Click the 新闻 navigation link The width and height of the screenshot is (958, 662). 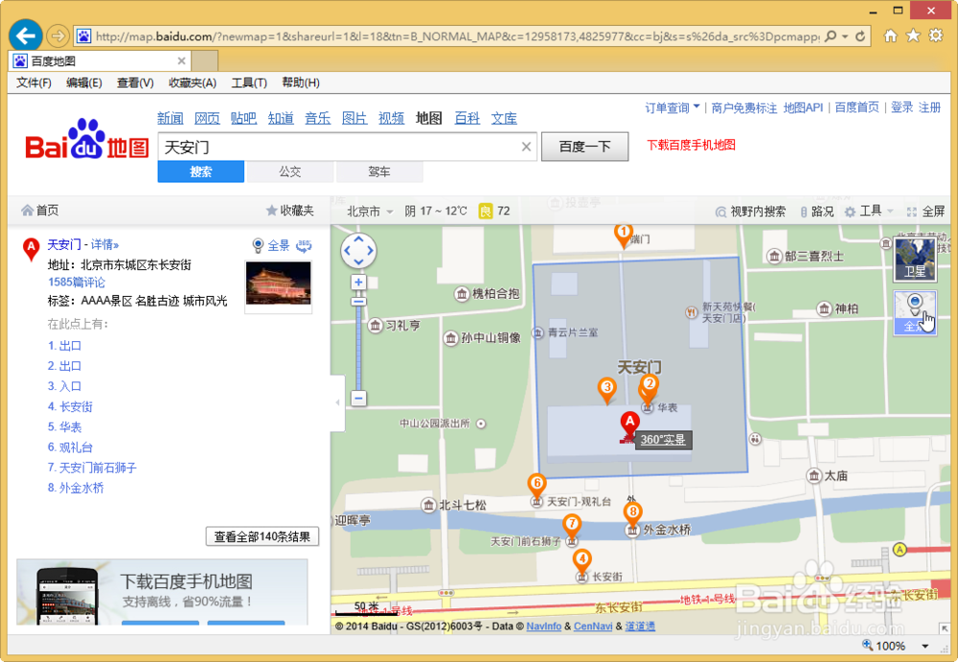[170, 118]
